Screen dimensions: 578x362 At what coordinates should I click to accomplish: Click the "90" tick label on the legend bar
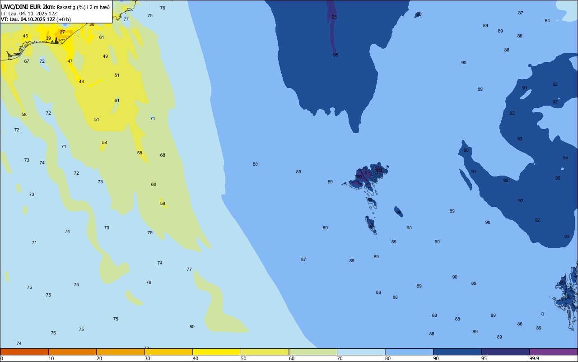(x=436, y=358)
